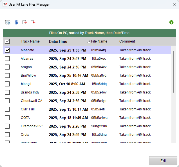Uncheck the Albacete track checkbox
Image resolution: width=179 pixels, height=167 pixels.
pyautogui.click(x=7, y=50)
